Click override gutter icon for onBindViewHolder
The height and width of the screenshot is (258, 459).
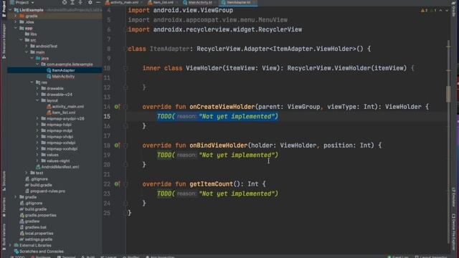[x=117, y=145]
